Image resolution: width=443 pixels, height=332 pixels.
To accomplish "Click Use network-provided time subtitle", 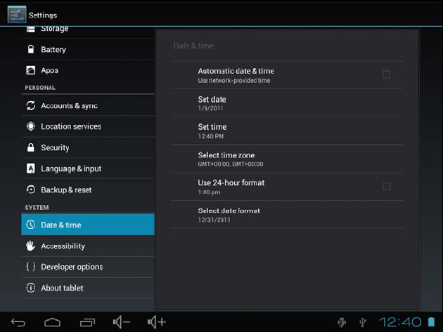I will tap(234, 81).
